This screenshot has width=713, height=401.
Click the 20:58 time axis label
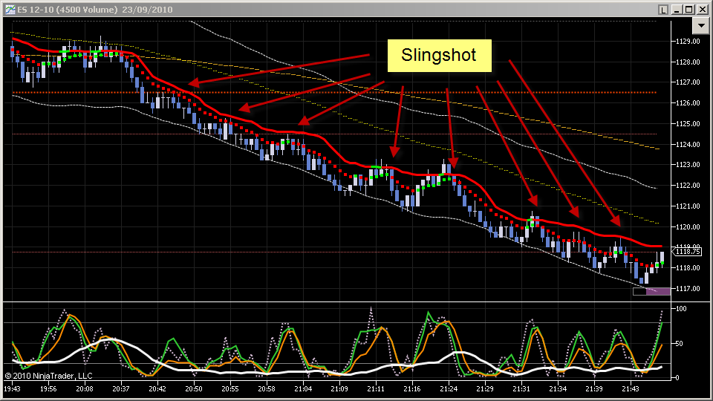coord(267,388)
